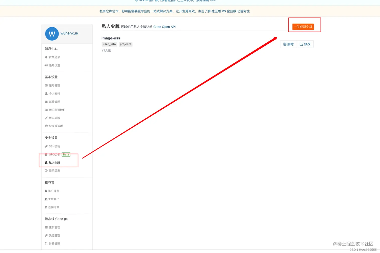380x253 pixels.
Task: Open 推广概览 page
Action: pos(54,191)
